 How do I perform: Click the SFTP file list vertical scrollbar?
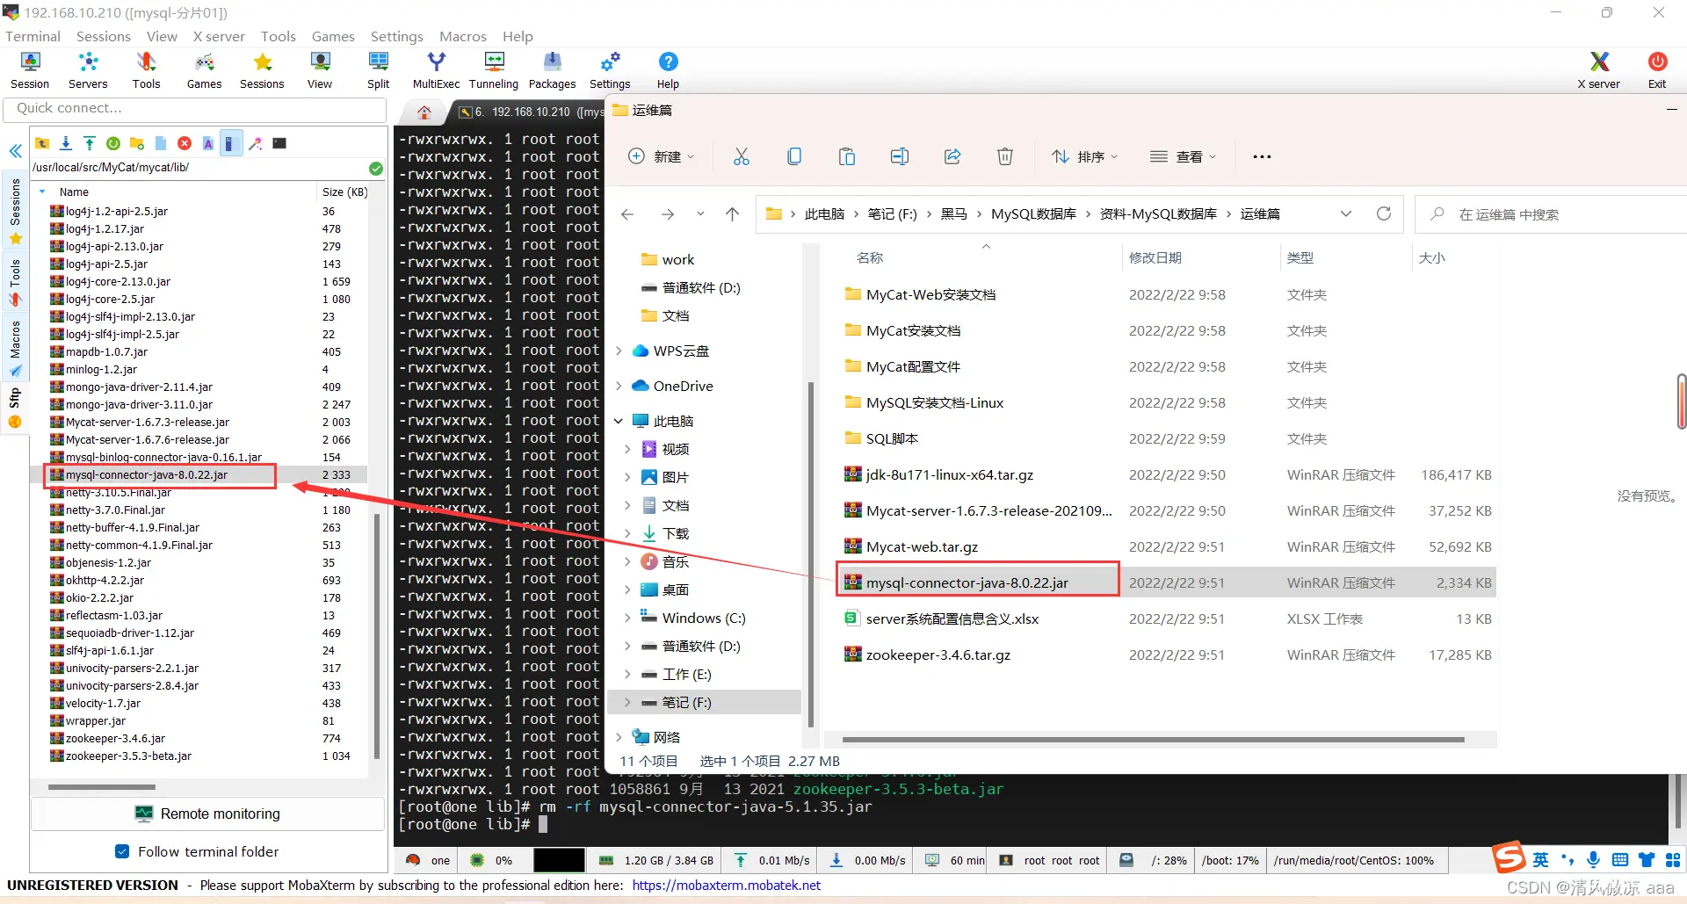(376, 636)
